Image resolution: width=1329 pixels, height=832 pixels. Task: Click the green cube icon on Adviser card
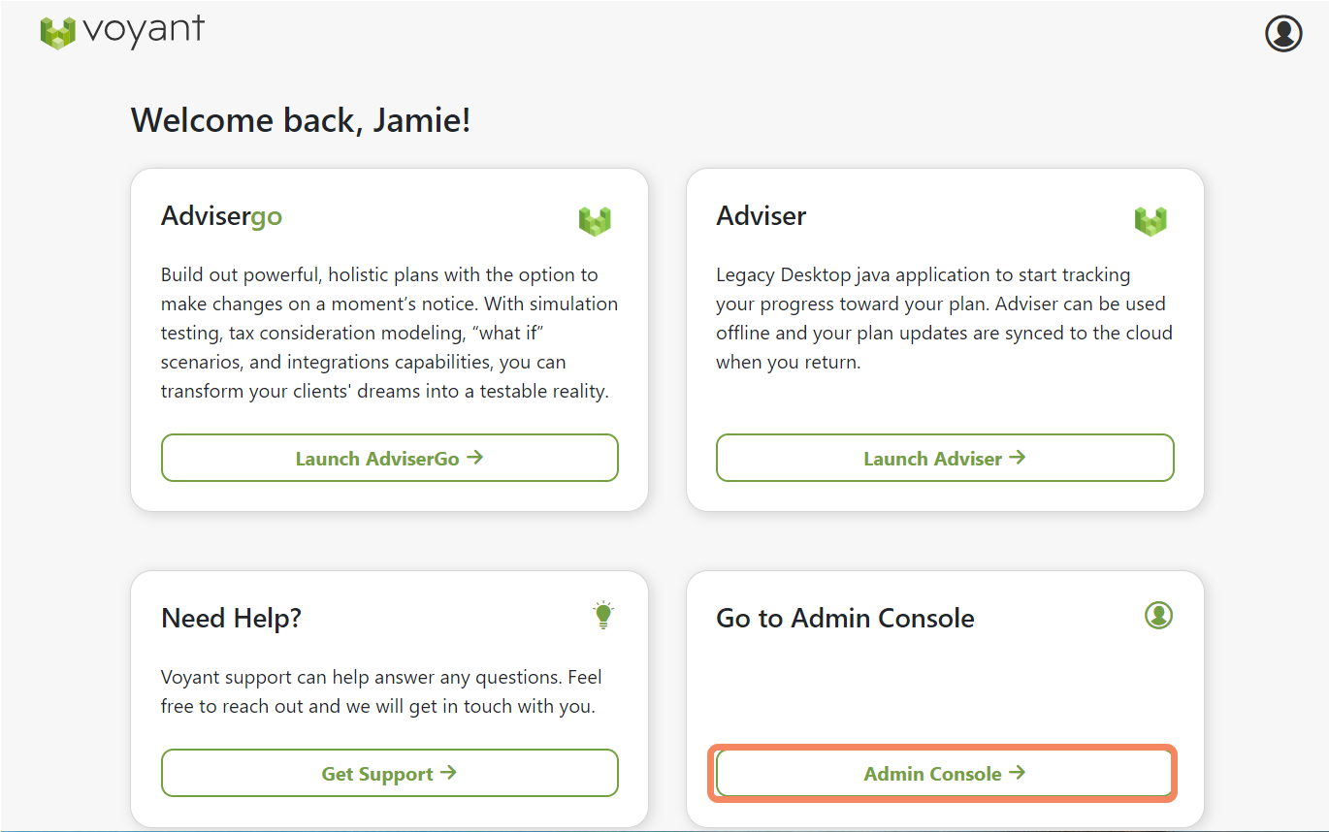coord(1151,220)
